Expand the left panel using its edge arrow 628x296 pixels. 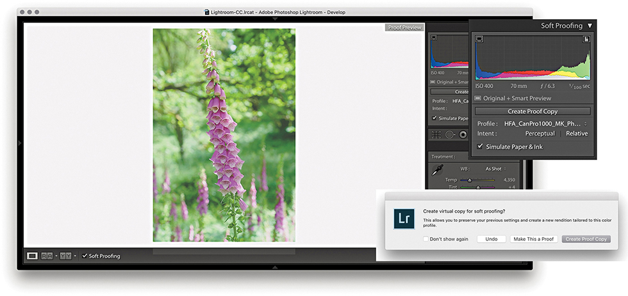tap(20, 143)
